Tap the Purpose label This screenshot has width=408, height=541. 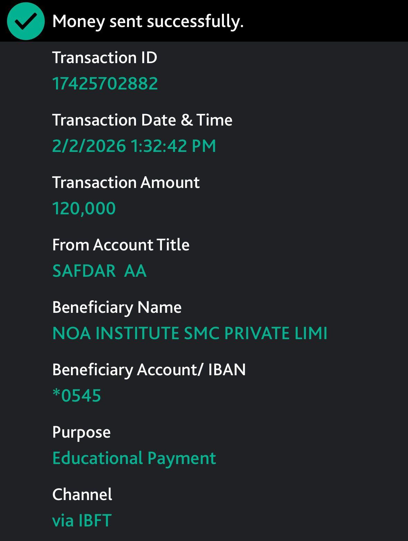point(81,432)
